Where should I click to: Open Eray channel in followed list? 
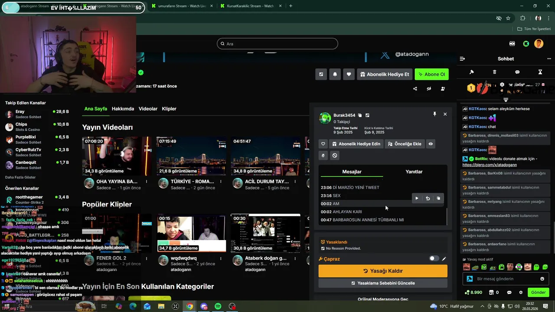(x=37, y=114)
